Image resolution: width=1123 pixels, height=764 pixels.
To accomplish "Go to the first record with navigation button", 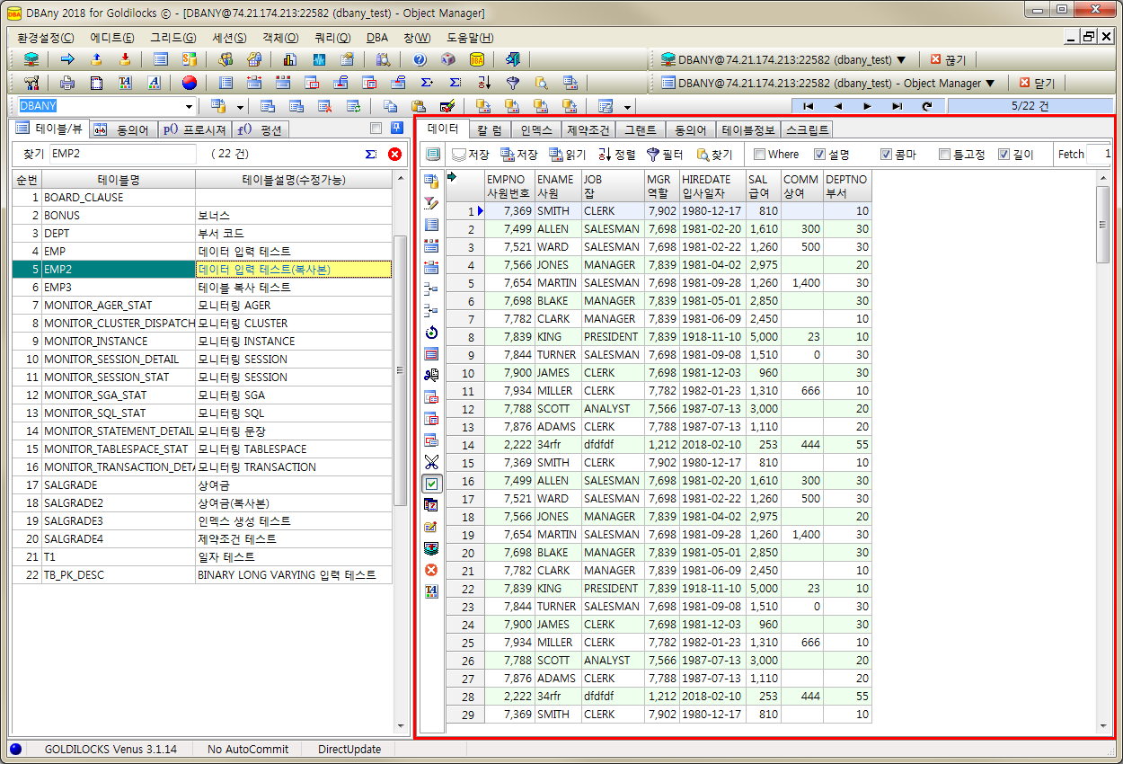I will [x=809, y=106].
